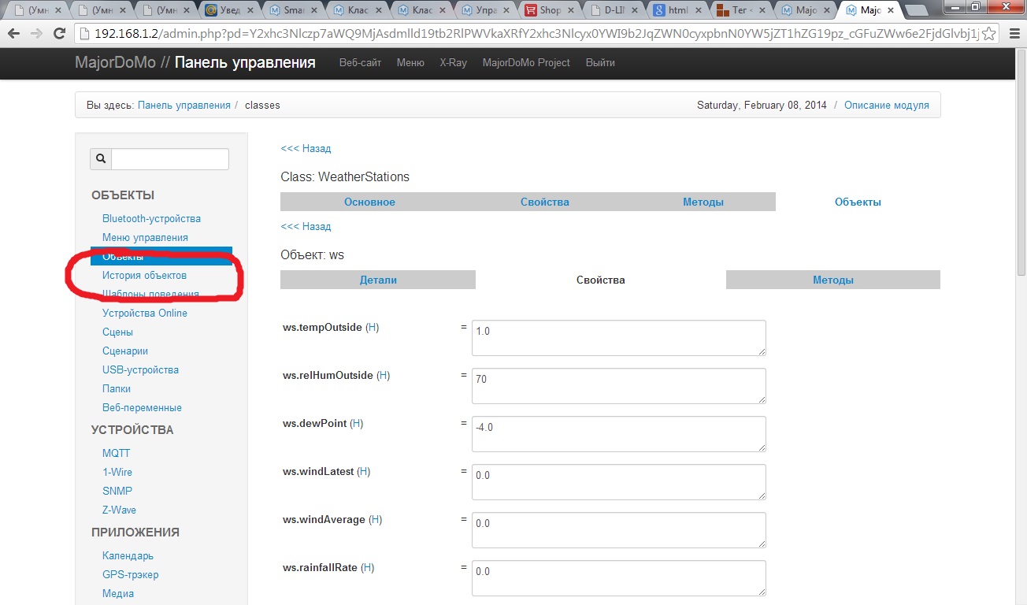Click the sidebar search magnifier button
Image resolution: width=1027 pixels, height=605 pixels.
(101, 158)
